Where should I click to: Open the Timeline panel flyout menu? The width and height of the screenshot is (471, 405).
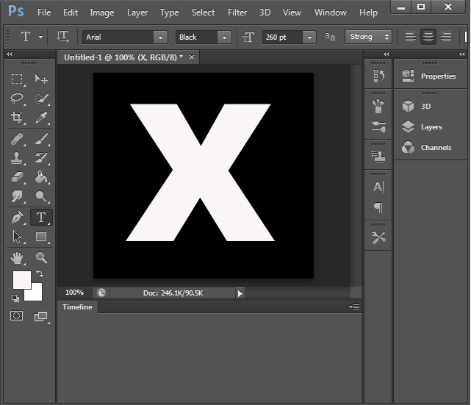click(x=354, y=307)
